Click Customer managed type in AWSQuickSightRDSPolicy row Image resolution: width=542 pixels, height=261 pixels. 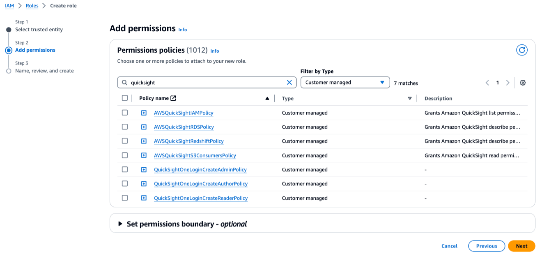pyautogui.click(x=305, y=127)
